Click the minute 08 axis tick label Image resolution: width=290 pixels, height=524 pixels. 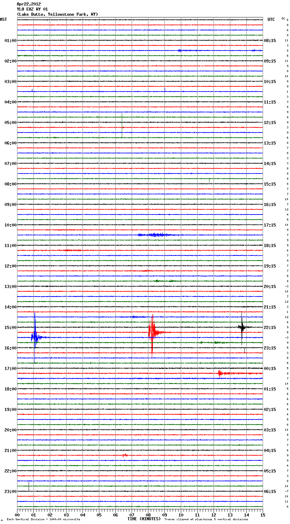148,515
